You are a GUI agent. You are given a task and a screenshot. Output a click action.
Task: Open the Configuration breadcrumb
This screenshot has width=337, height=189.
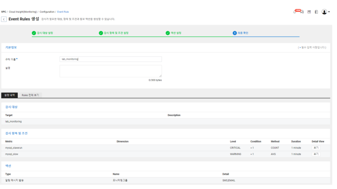[x=47, y=12]
